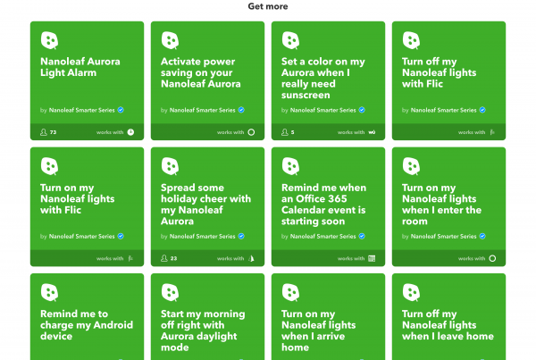
Task: Open Activate power saving on your Nanoleaf Aurora
Action: pyautogui.click(x=208, y=80)
